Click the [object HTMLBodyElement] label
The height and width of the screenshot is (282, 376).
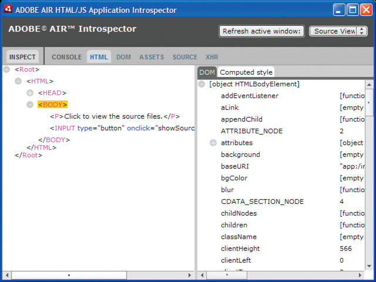pos(254,84)
